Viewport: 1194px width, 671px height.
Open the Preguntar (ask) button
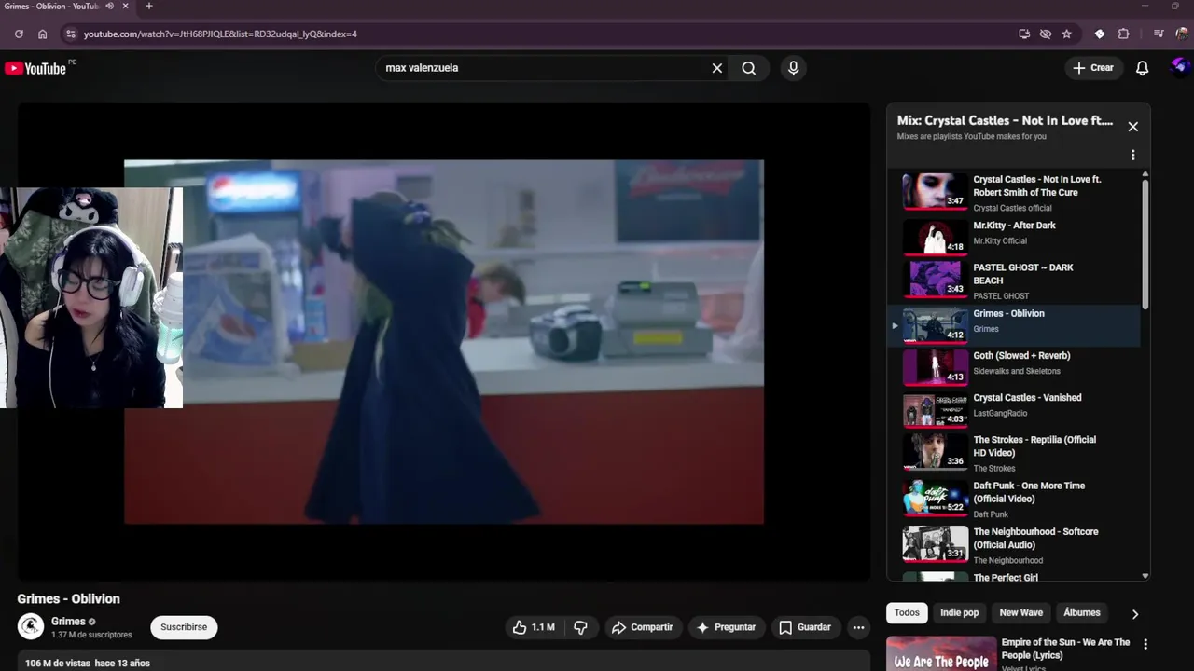[x=726, y=627]
